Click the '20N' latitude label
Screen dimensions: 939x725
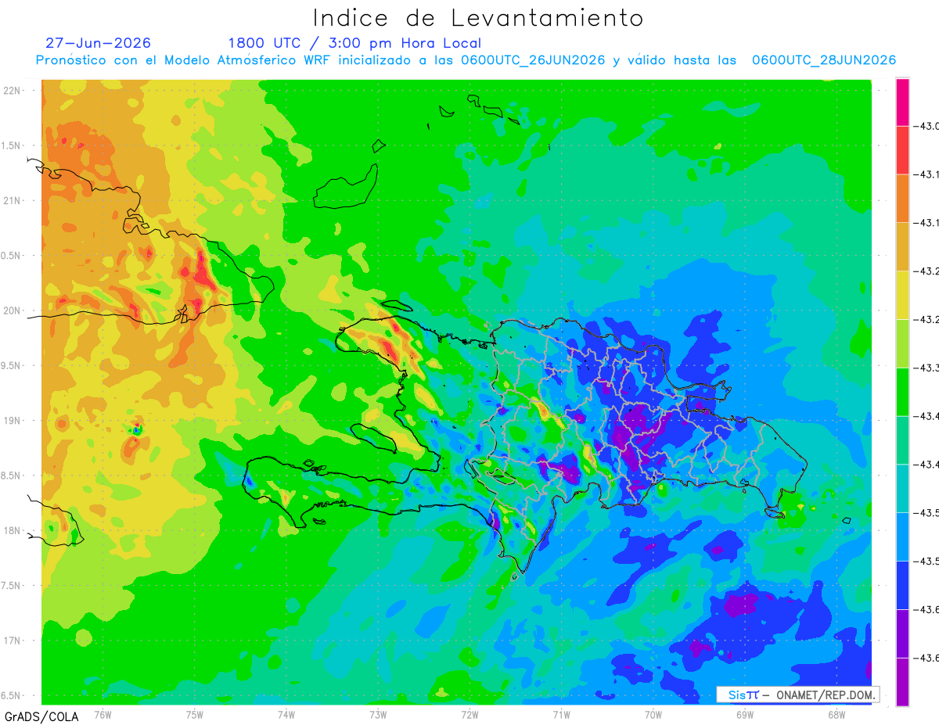point(13,310)
